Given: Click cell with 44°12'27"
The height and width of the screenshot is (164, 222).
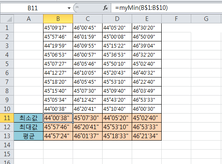Looking at the screenshot, I should [x=58, y=73].
